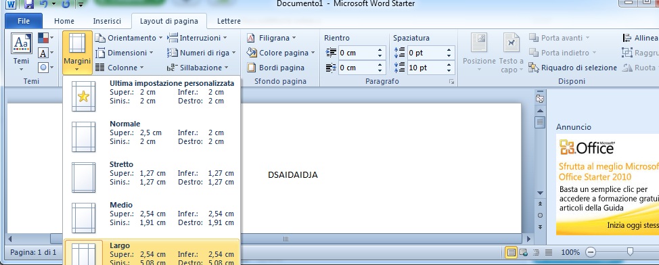
Task: Click the previous page double-arrow button
Action: click(x=541, y=203)
